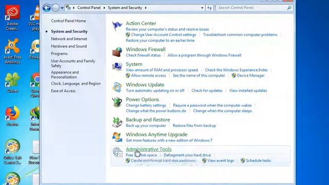Select Clock, Language, and Region
This screenshot has height=185, width=329.
pos(76,83)
